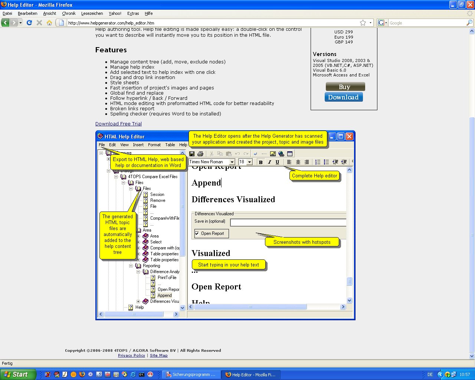This screenshot has width=475, height=380.
Task: Toggle the Open Report checkbox
Action: [197, 233]
